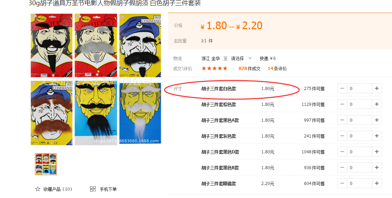Open the 14条评价 reviews link
Image resolution: width=392 pixels, height=198 pixels.
click(x=277, y=69)
